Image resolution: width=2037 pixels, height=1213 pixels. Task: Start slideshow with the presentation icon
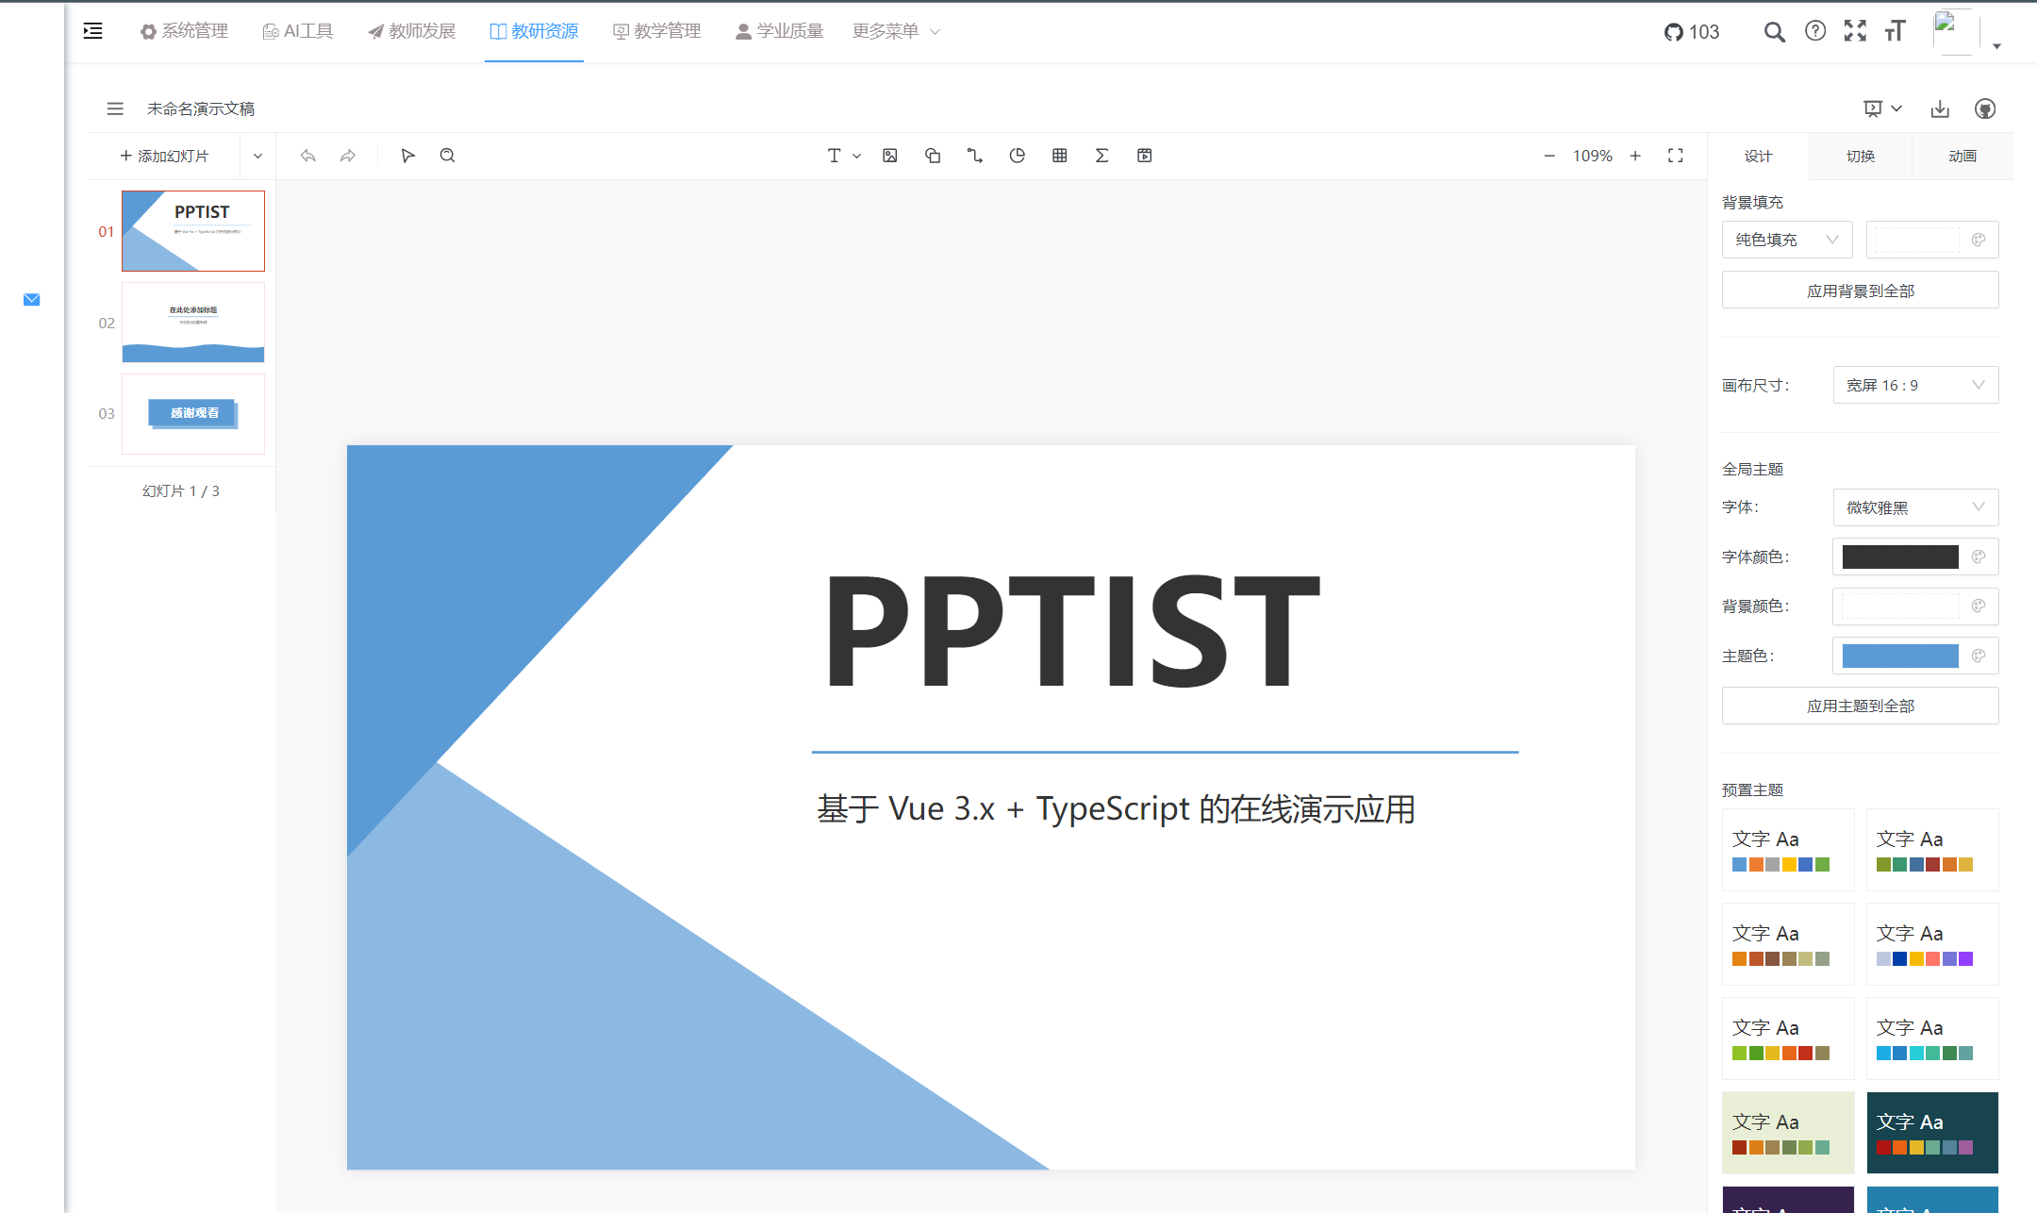pyautogui.click(x=1873, y=108)
